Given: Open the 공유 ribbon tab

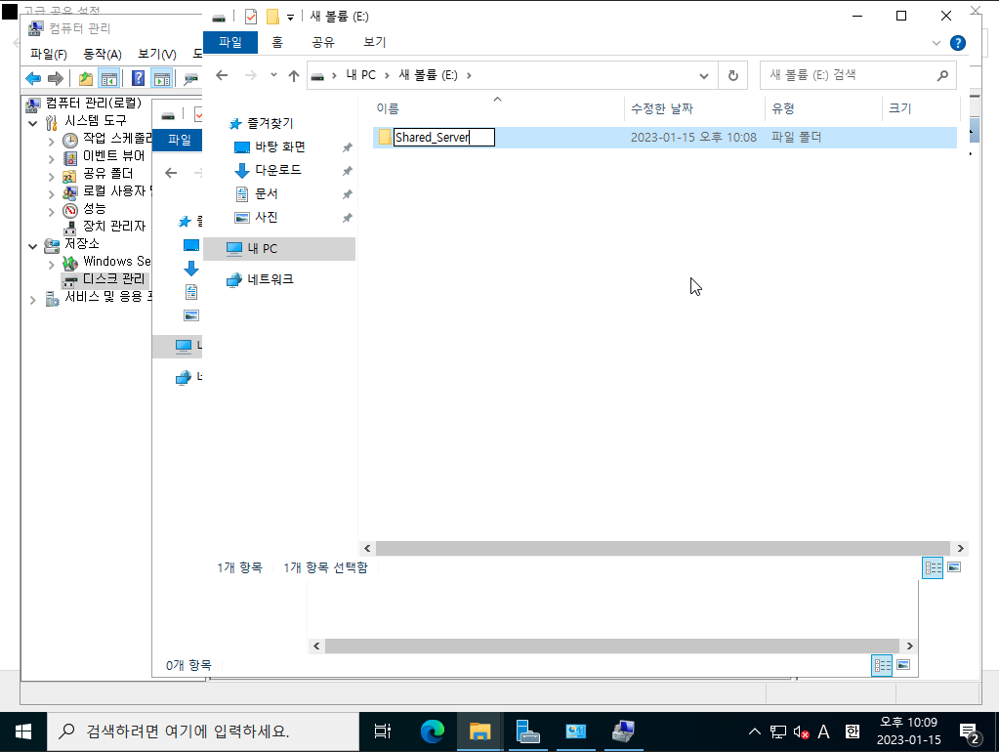Looking at the screenshot, I should (323, 42).
